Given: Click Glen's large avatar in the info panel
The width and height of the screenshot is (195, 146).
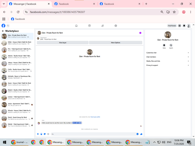Looking at the screenshot, I should pyautogui.click(x=168, y=35).
